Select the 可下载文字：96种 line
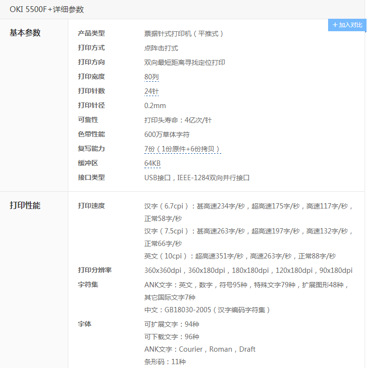This screenshot has height=368, width=368. click(172, 337)
